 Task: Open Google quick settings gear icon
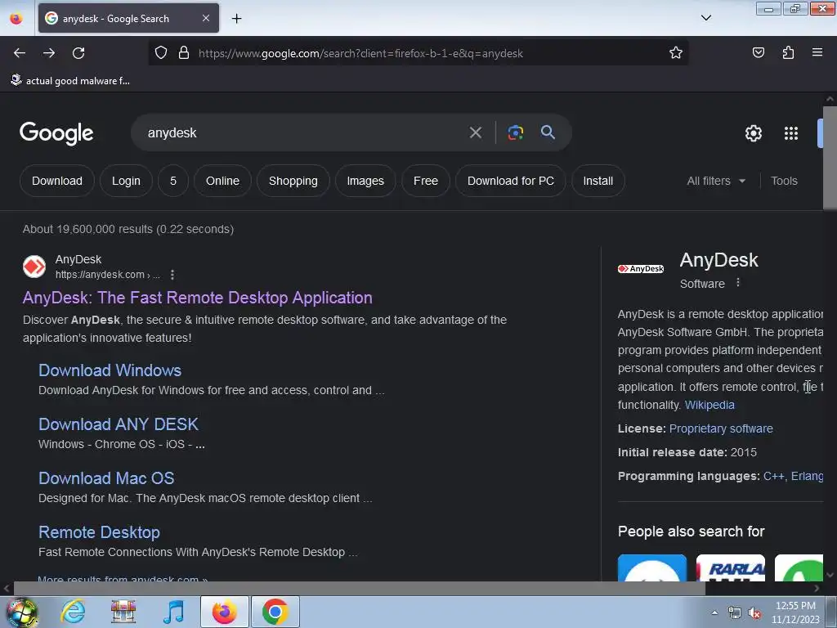click(753, 133)
